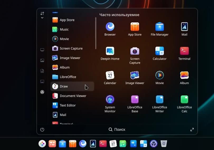Open LibreOffice Base
The height and width of the screenshot is (150, 214).
[x=135, y=104]
